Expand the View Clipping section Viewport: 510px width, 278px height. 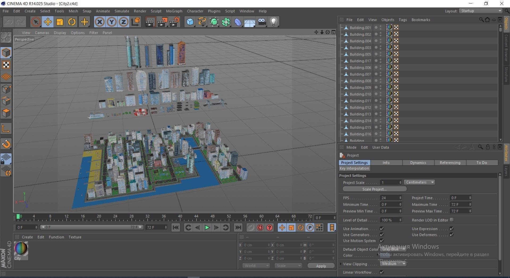click(x=341, y=264)
